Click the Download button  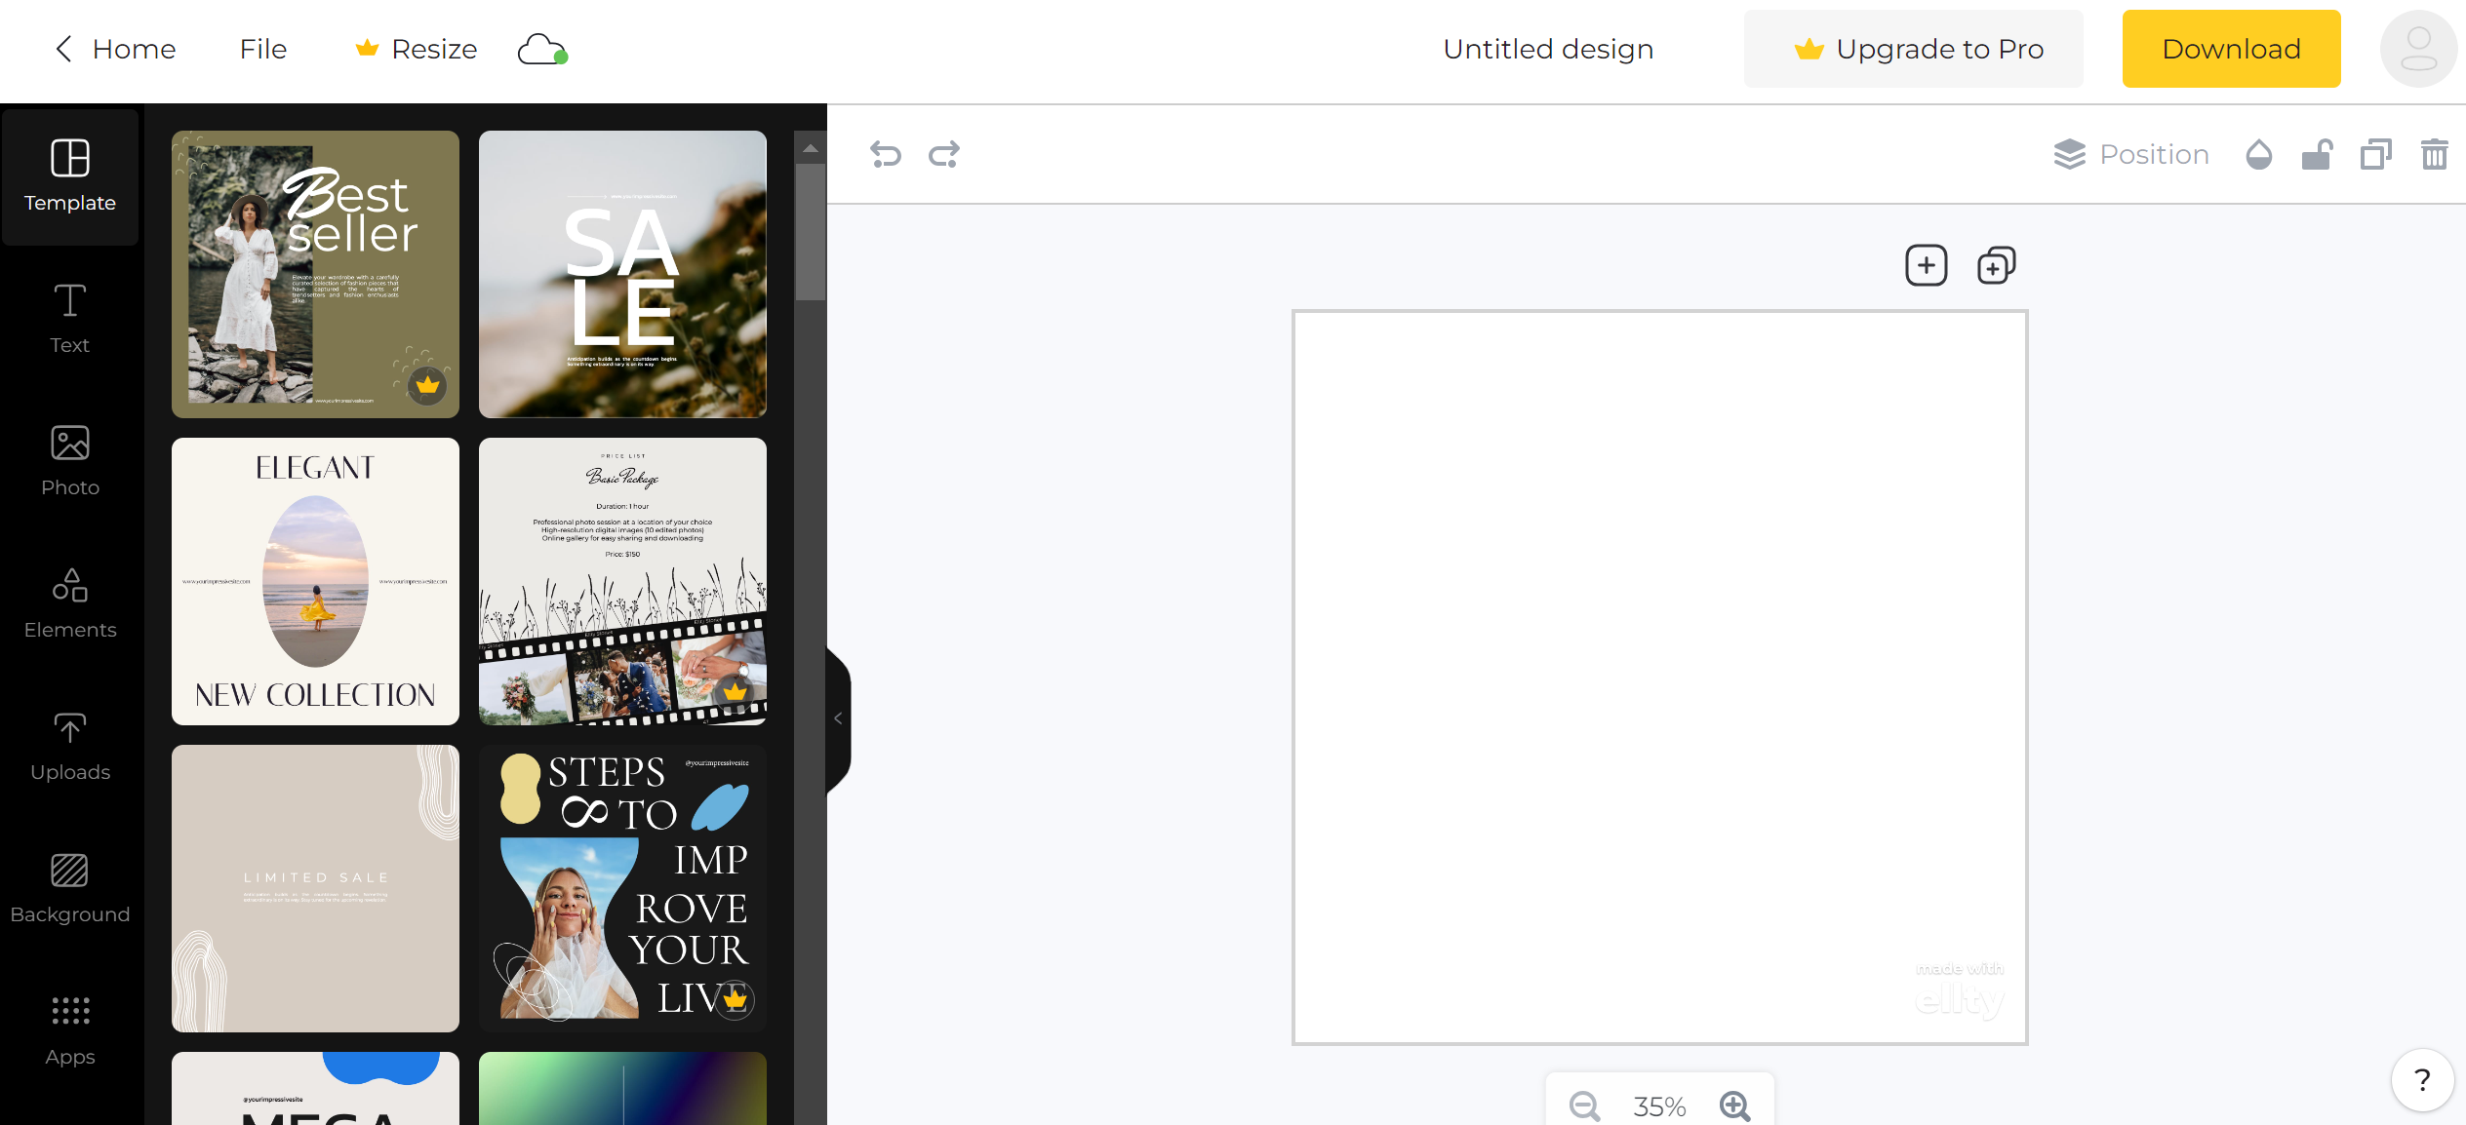[x=2231, y=49]
